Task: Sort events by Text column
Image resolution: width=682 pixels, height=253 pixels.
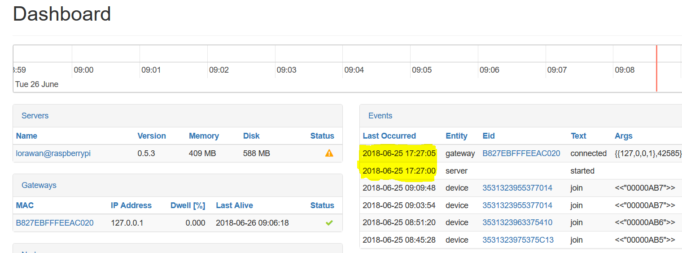Action: tap(578, 136)
